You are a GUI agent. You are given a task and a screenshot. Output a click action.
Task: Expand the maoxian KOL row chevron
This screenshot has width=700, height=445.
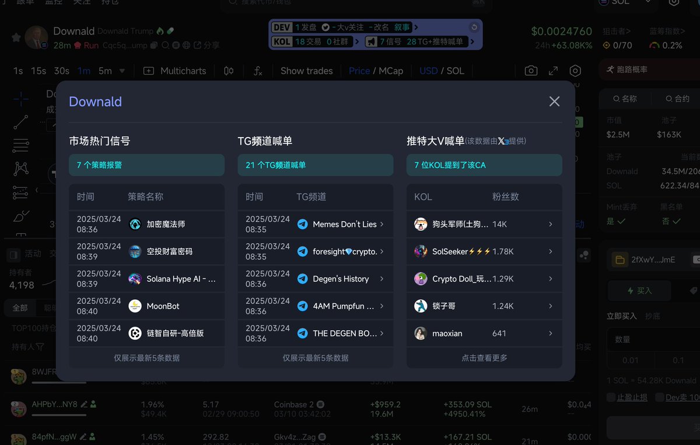click(x=550, y=334)
